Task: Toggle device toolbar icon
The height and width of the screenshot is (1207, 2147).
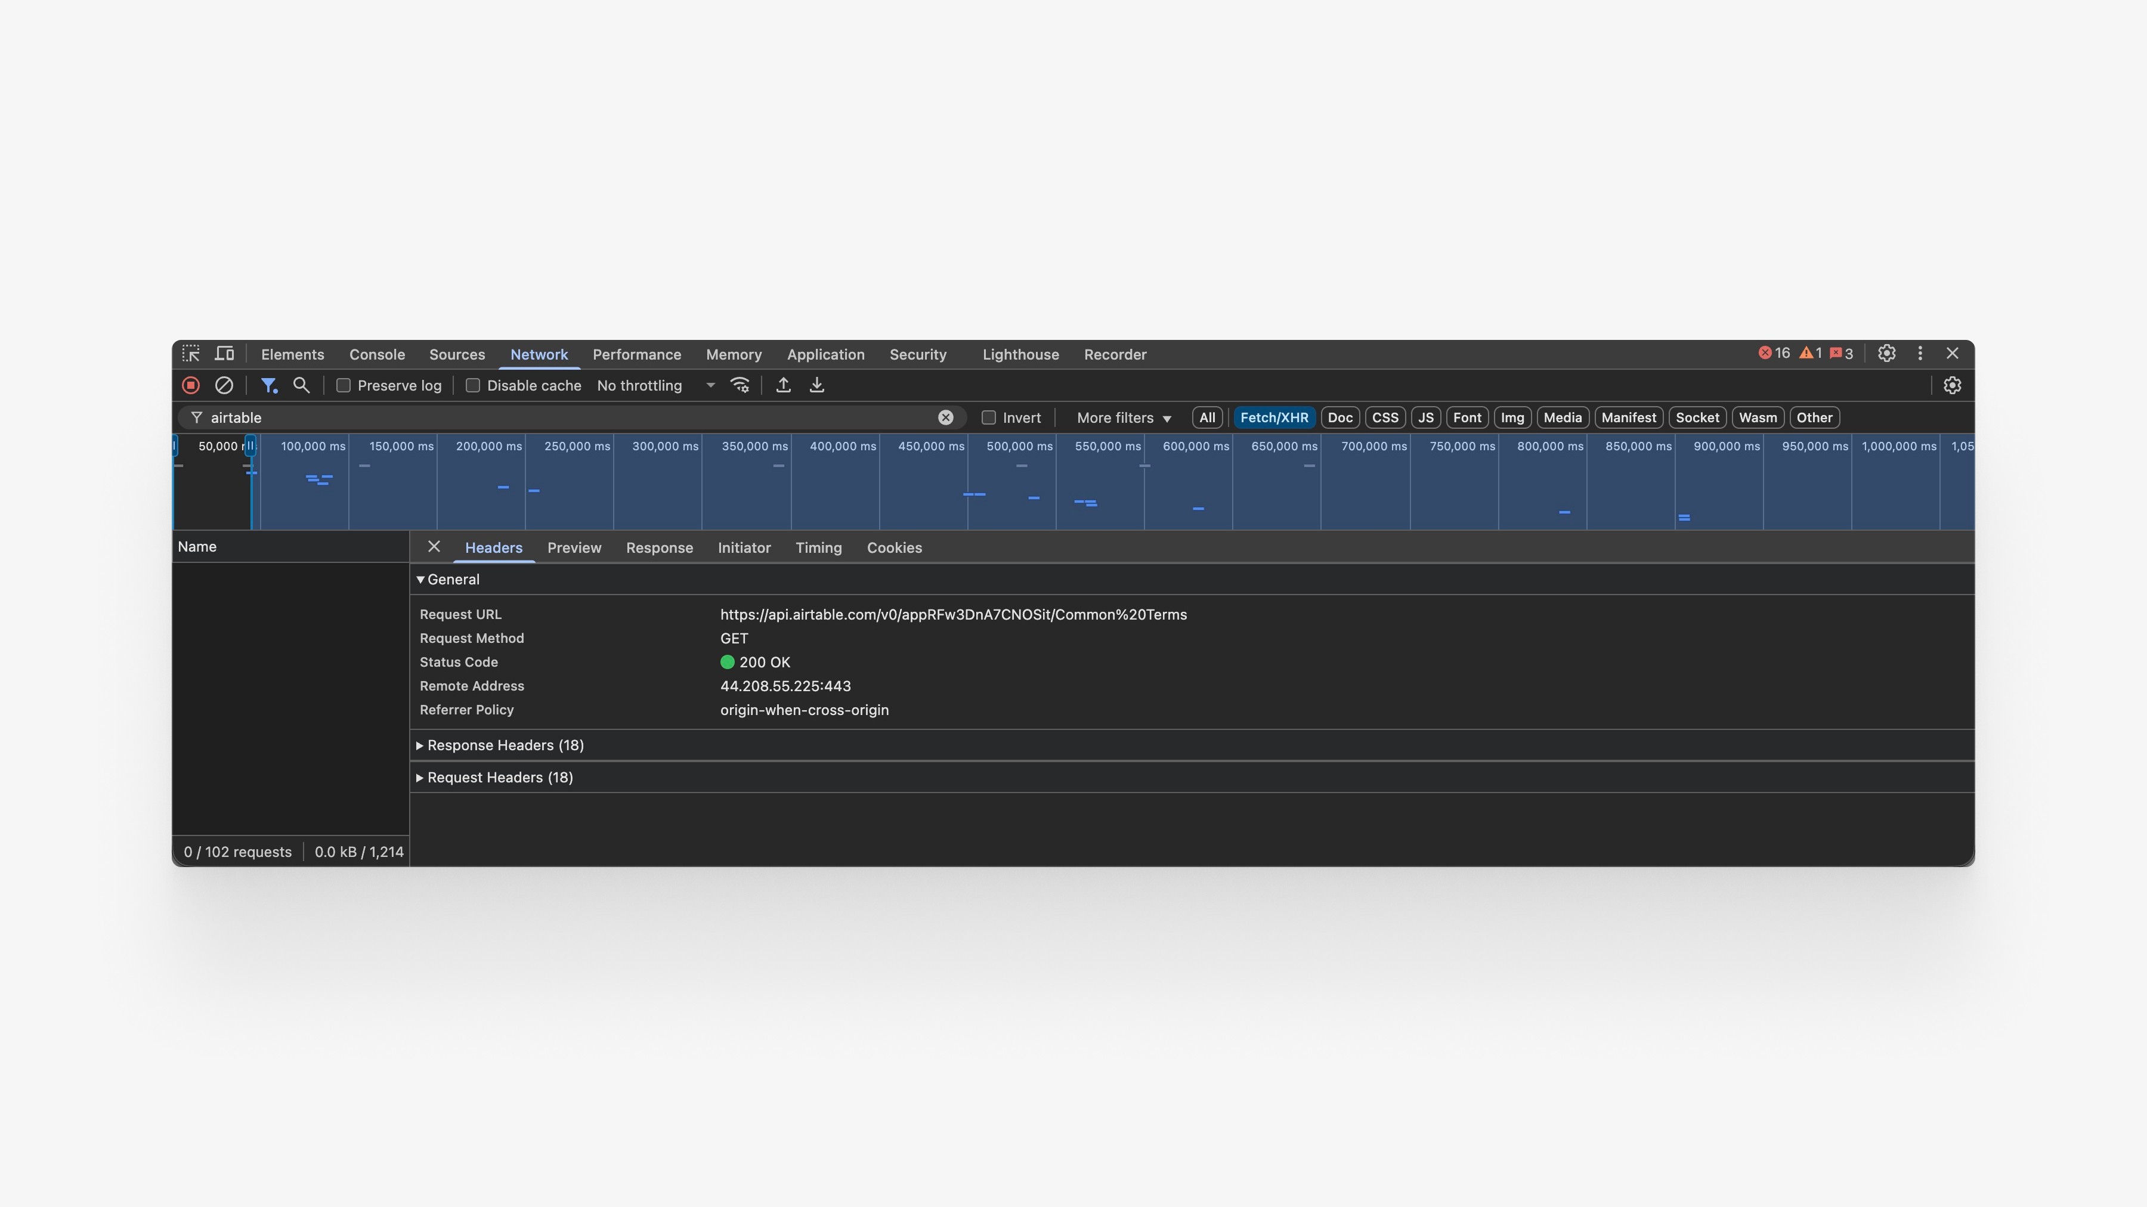Action: 224,354
